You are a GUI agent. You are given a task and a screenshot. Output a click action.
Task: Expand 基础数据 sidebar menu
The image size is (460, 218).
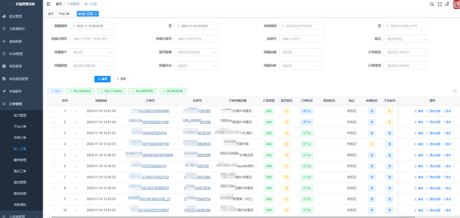21,41
